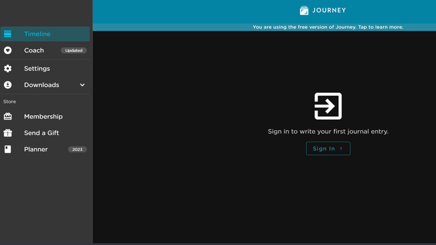This screenshot has height=245, width=436.
Task: Expand the Downloads chevron
Action: (x=82, y=85)
